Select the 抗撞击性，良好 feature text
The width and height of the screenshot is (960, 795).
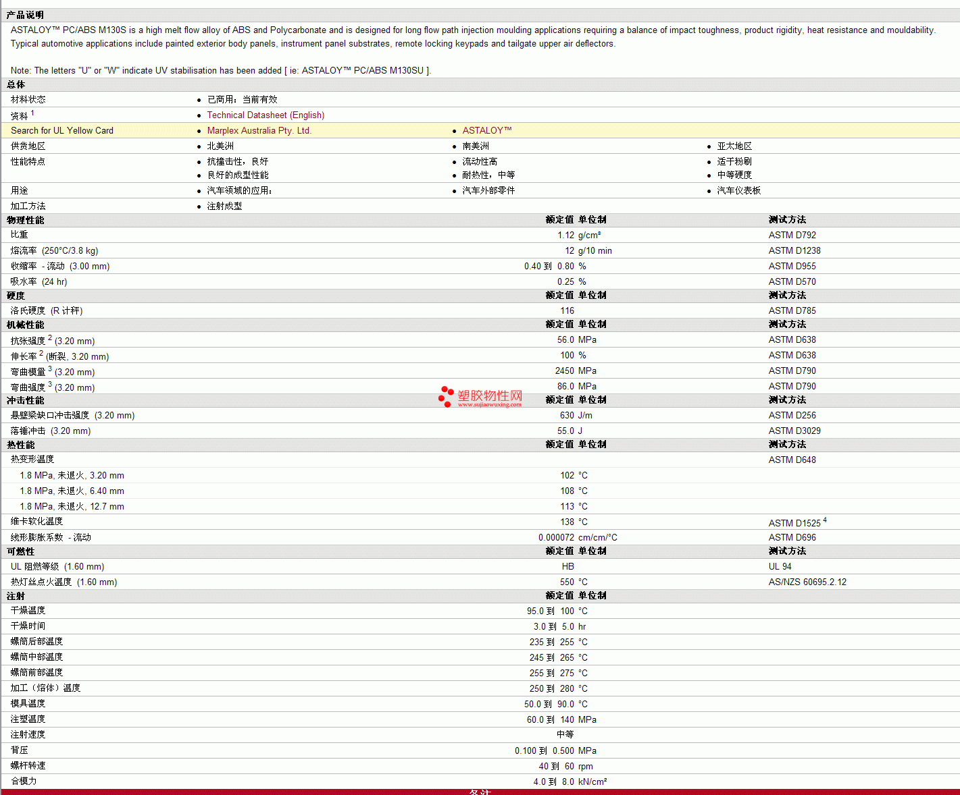(x=238, y=162)
